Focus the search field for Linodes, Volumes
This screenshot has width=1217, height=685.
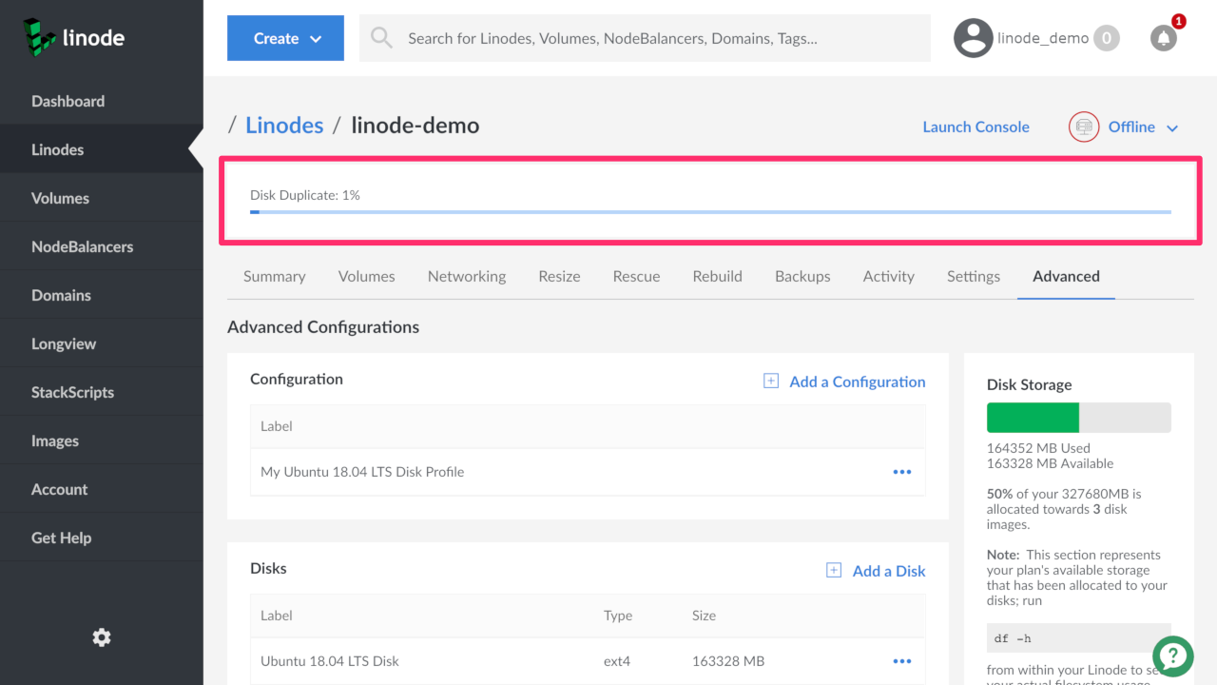pyautogui.click(x=656, y=38)
